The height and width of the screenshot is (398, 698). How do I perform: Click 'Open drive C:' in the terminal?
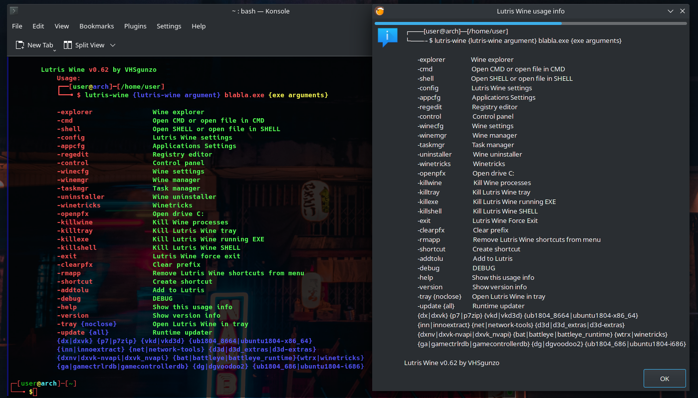click(x=179, y=213)
